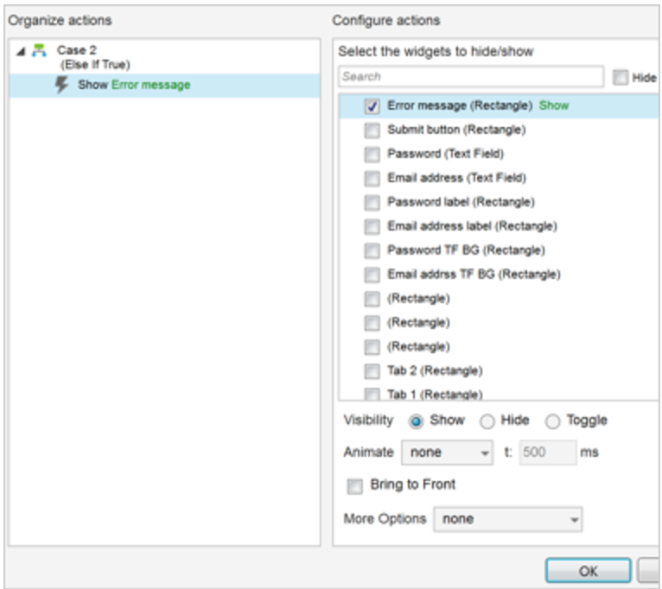Screen dimensions: 662x589
Task: Click the Case 2 condition icon
Action: click(39, 50)
